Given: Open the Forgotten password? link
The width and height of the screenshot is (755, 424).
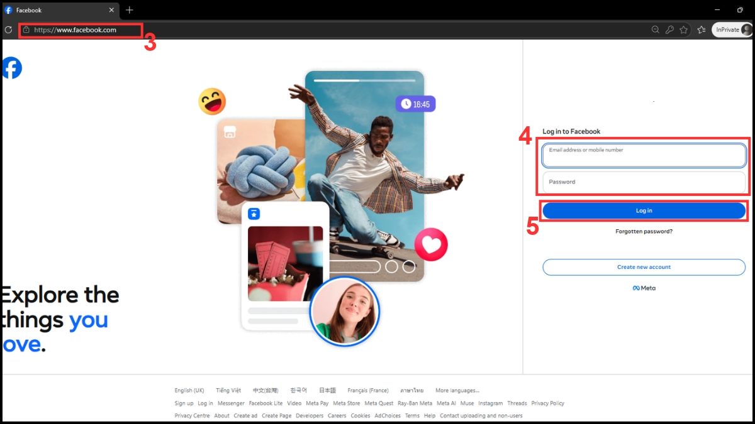Looking at the screenshot, I should 644,232.
